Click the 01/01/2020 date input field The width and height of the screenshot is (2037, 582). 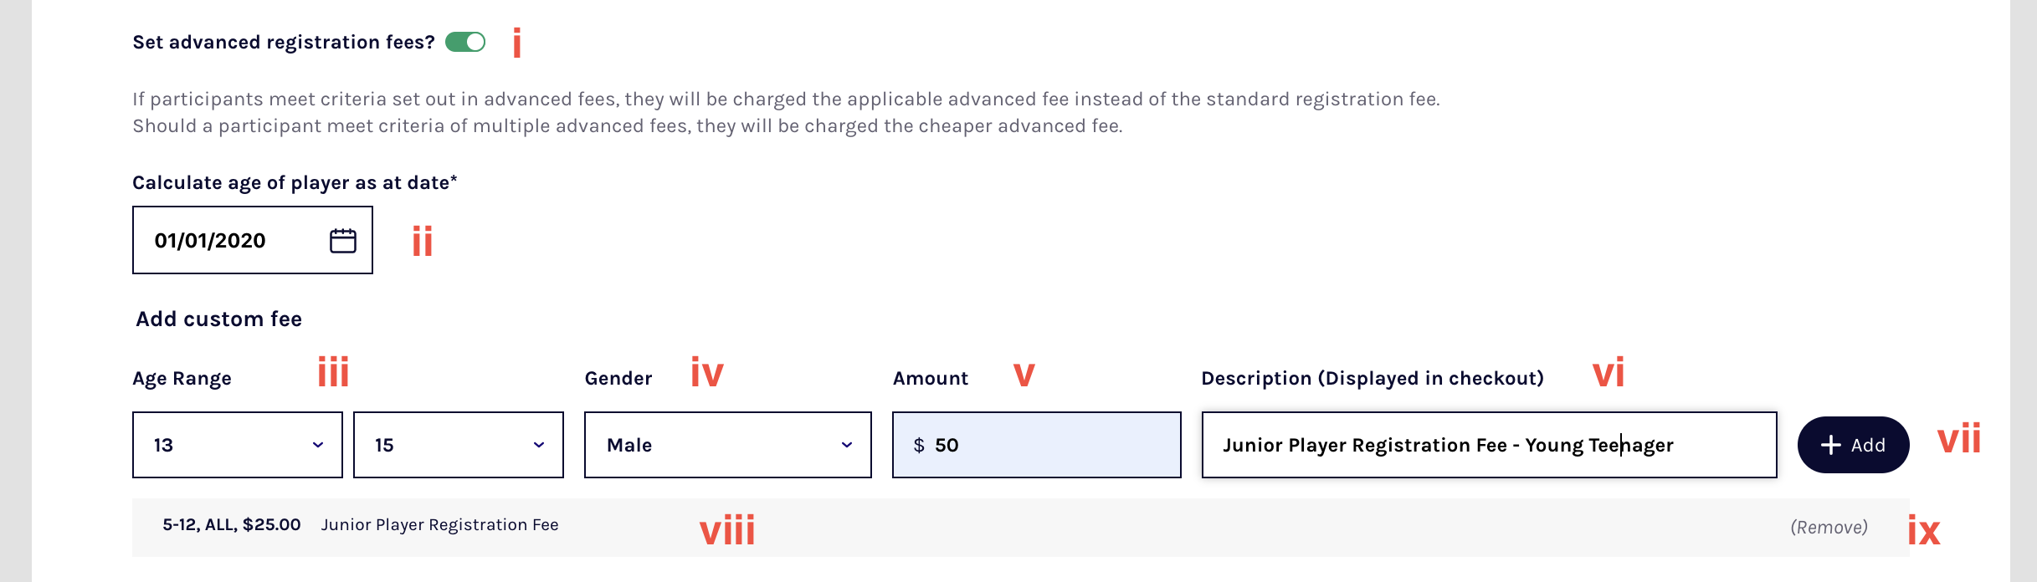[x=253, y=240]
